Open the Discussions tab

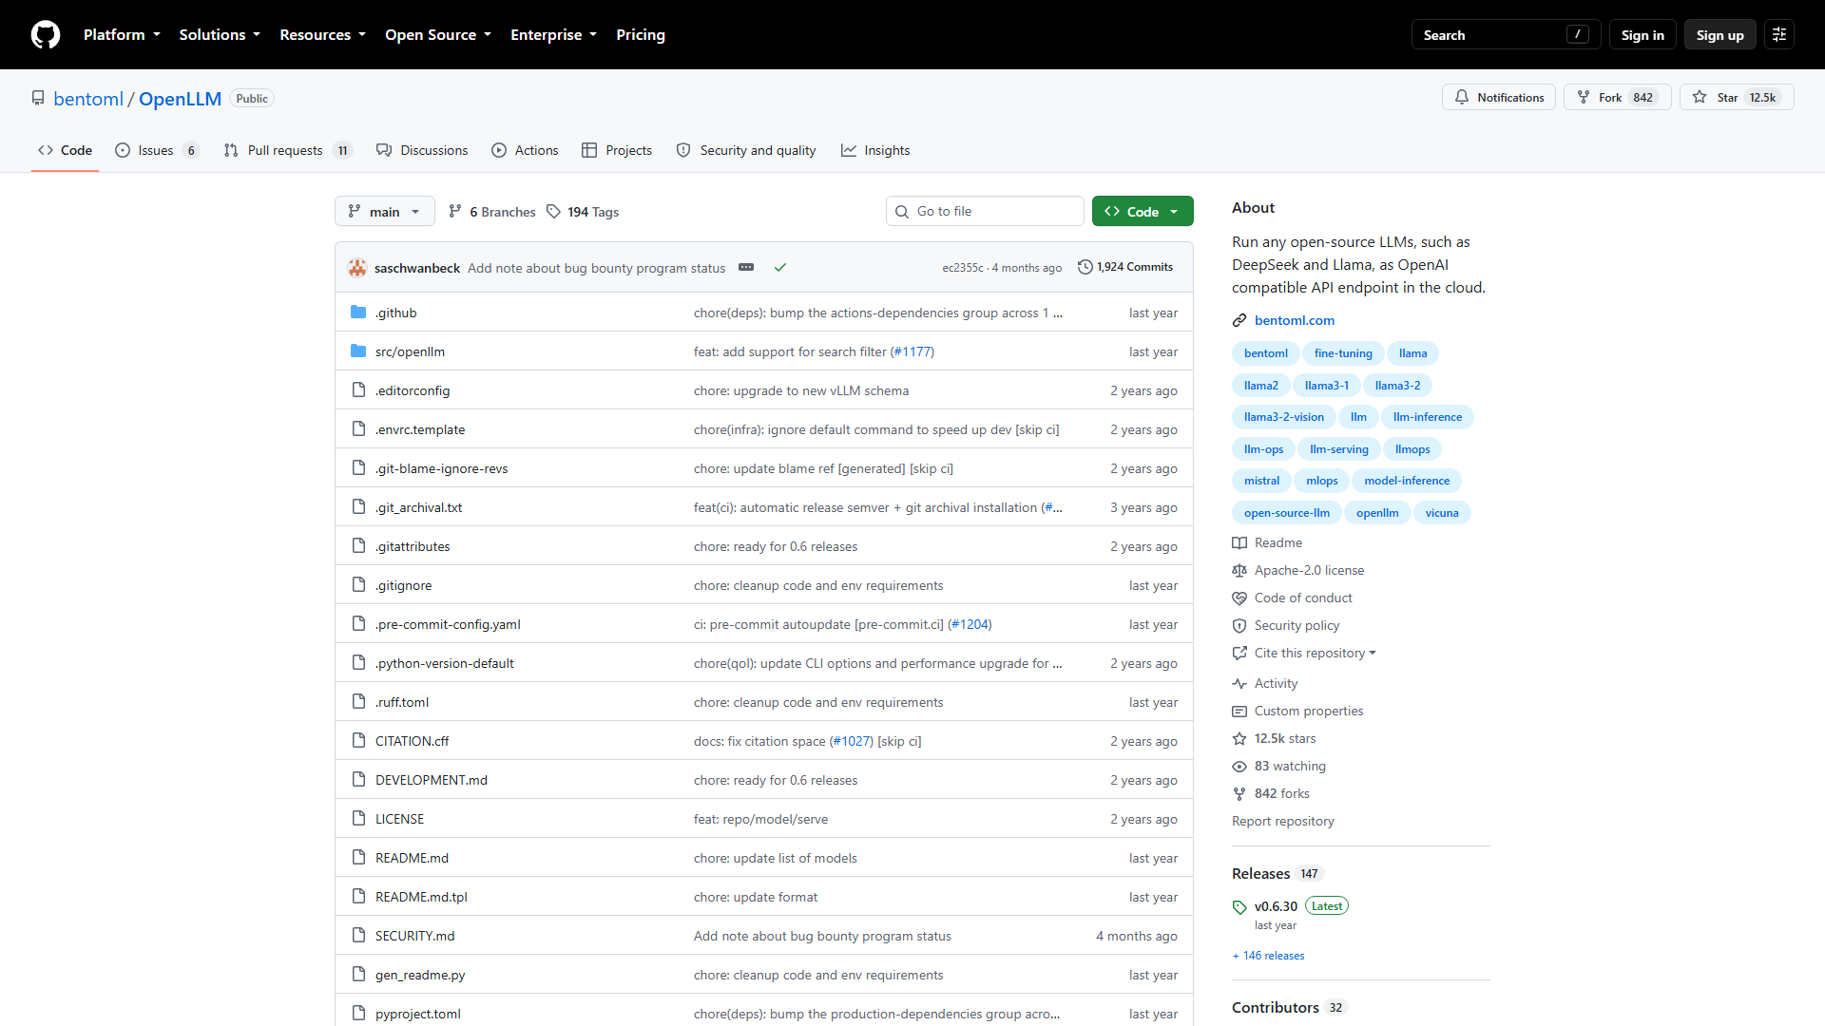click(422, 151)
